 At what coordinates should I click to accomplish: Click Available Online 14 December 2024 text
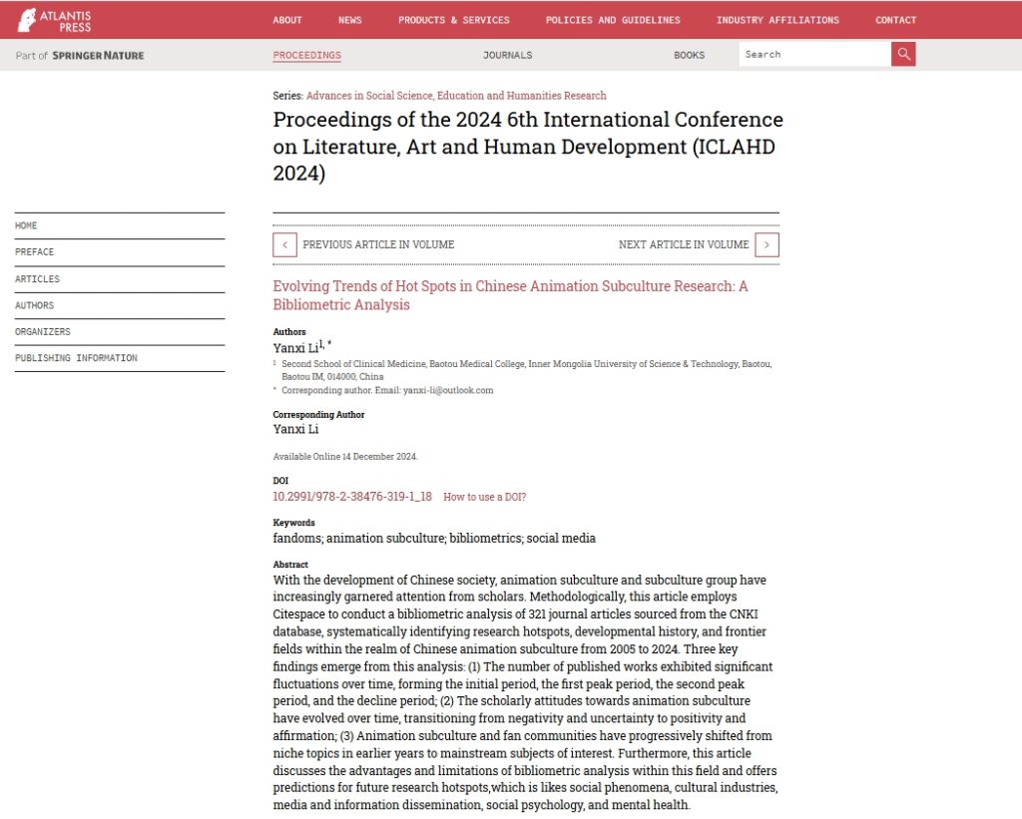344,457
